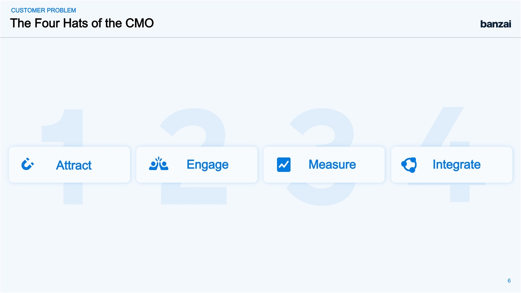Click the high-five people icon beside Engage
The image size is (521, 293).
click(x=158, y=164)
